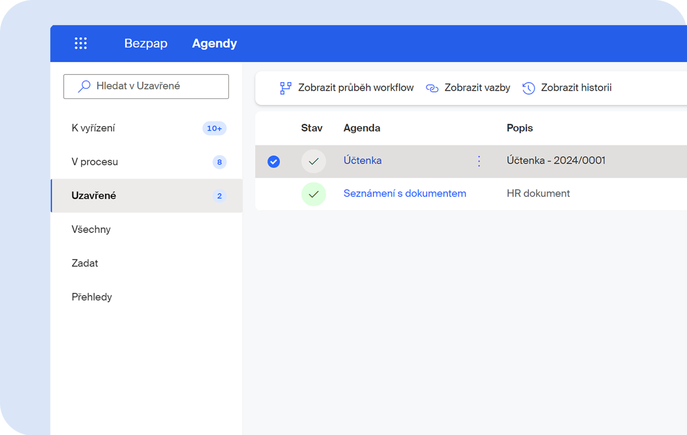
Task: Open Seznámení s dokumentem link
Action: [x=405, y=193]
